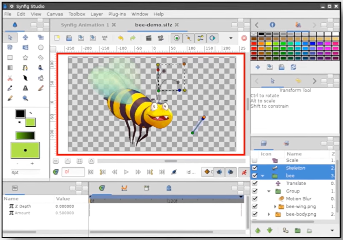Add a new color to the palette
Image resolution: width=343 pixels, height=240 pixels.
pyautogui.click(x=258, y=67)
